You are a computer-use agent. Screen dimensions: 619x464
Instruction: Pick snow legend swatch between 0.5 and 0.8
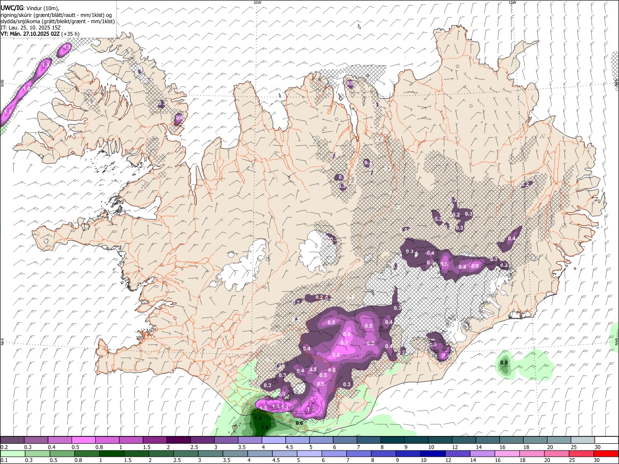[x=83, y=440]
